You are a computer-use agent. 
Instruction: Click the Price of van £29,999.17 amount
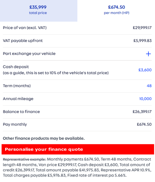click(142, 28)
